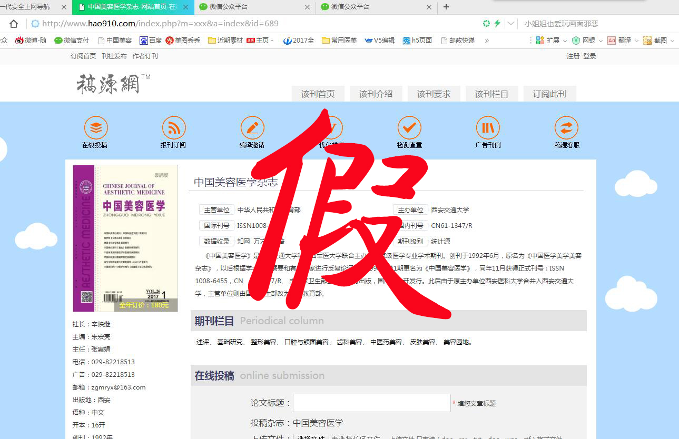Open the 微信支付 bookmark

pos(72,41)
